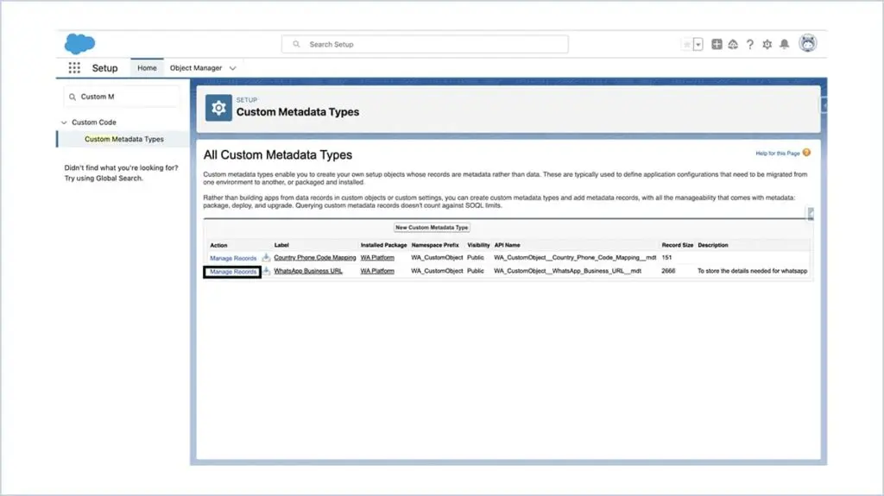Select Custom Metadata Types in sidebar
The height and width of the screenshot is (496, 884).
[x=124, y=139]
